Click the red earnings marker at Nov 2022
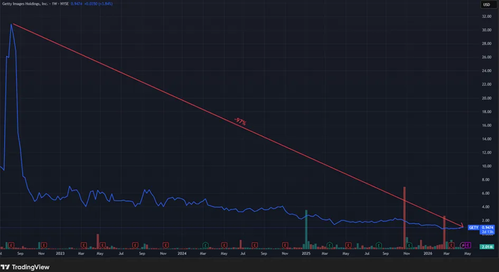Viewport: 499px width, 272px height. point(44,245)
